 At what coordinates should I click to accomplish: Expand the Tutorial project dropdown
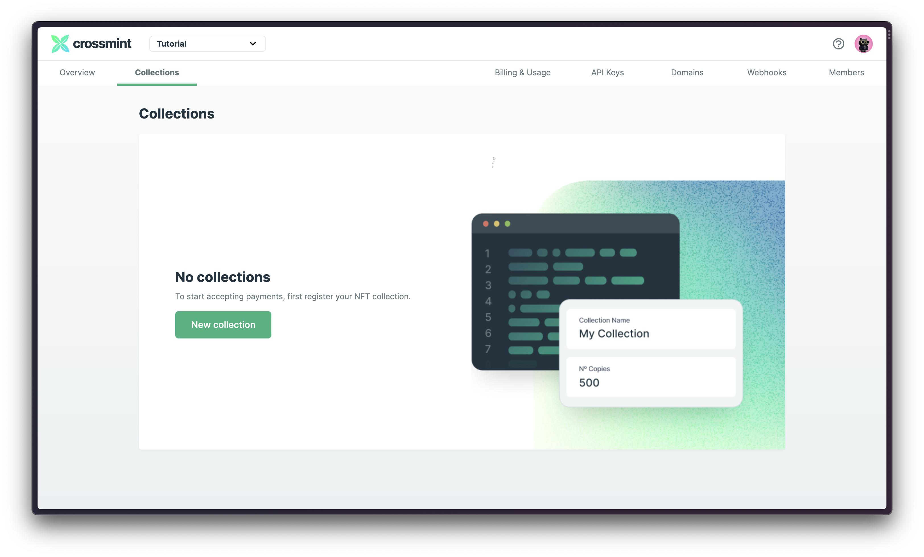[207, 44]
